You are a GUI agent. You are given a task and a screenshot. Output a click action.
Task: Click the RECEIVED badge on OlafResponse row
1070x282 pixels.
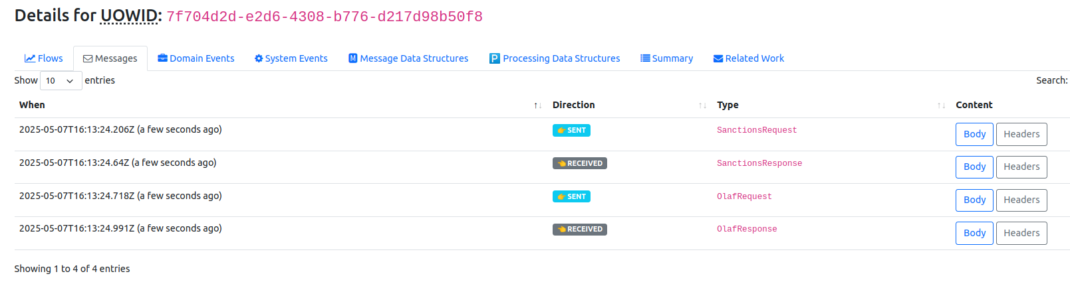580,230
